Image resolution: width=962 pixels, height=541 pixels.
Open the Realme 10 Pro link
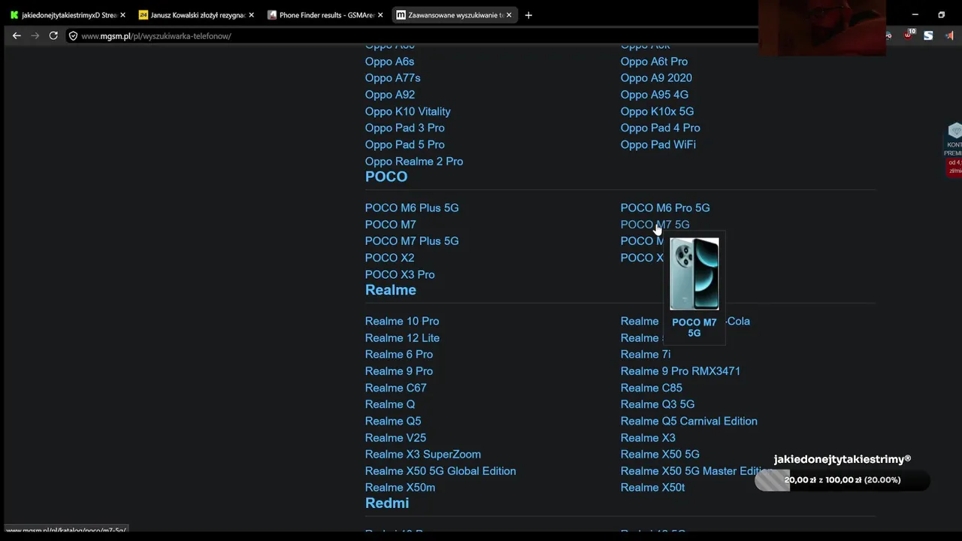(x=402, y=322)
